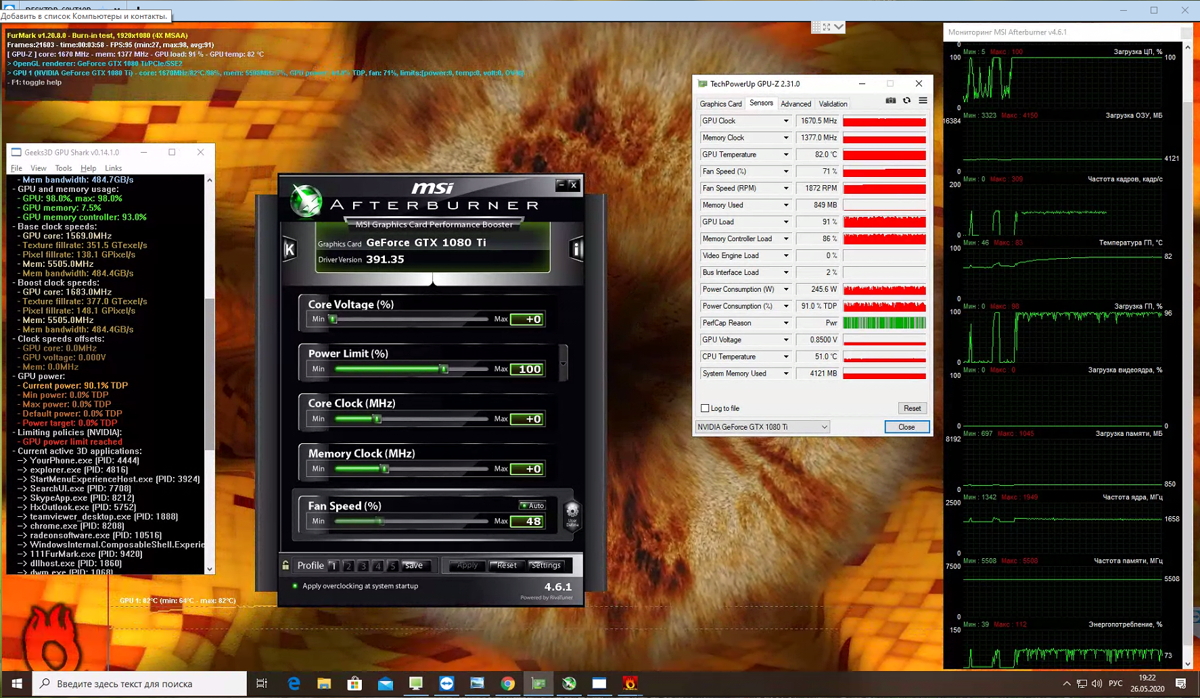Open Afterburner Settings
Image resolution: width=1200 pixels, height=698 pixels.
coord(545,566)
